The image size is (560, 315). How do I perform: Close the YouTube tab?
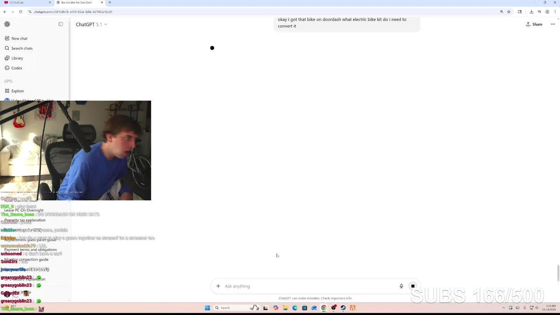pos(49,3)
